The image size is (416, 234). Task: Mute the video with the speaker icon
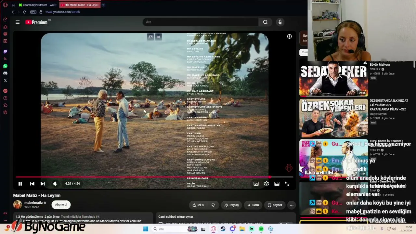tap(55, 184)
